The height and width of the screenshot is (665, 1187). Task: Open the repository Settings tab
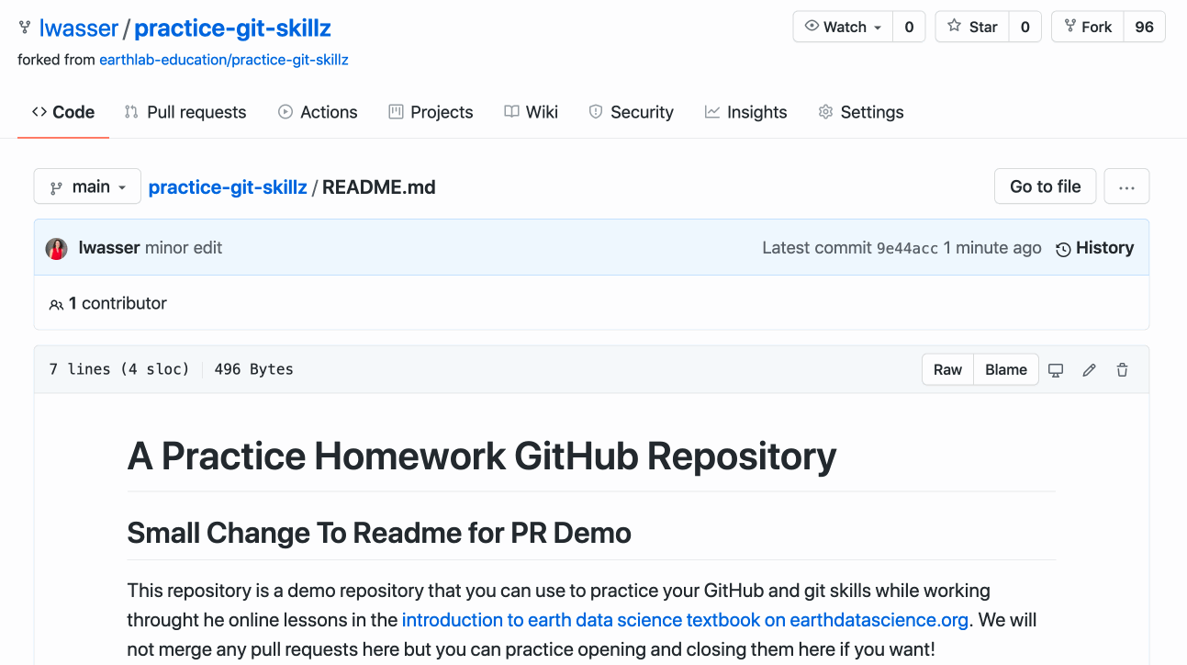click(x=861, y=112)
